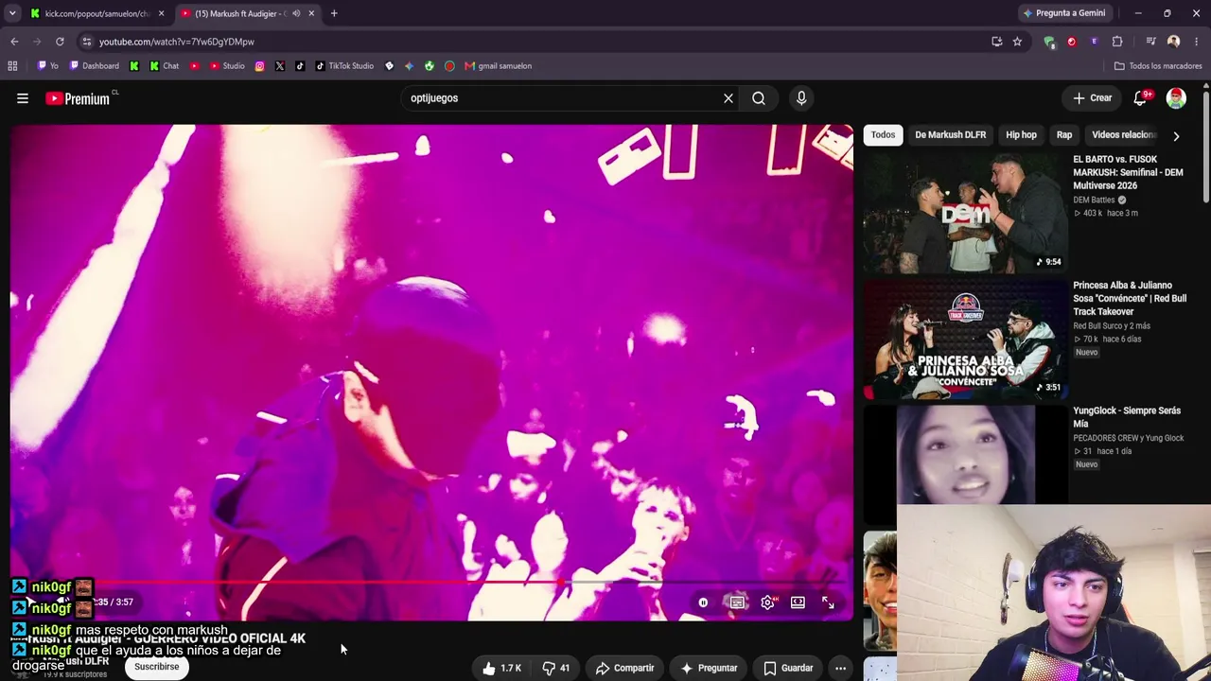Screen dimensions: 1211x681
Task: Open the Chrome profile avatar
Action: click(1174, 42)
